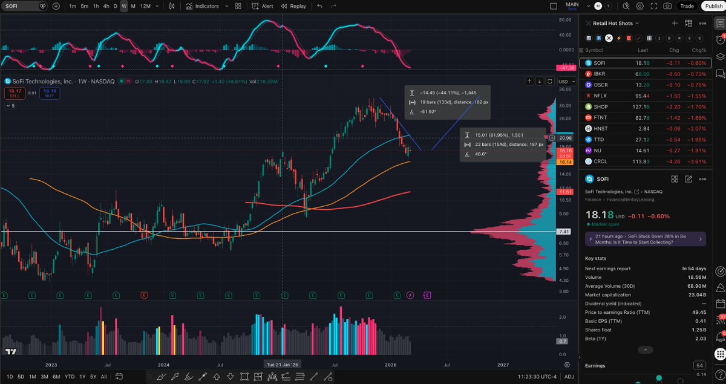Open SOFI details grid icon
The height and width of the screenshot is (384, 726).
(675, 179)
